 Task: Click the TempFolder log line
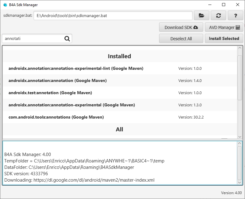[x=84, y=161]
